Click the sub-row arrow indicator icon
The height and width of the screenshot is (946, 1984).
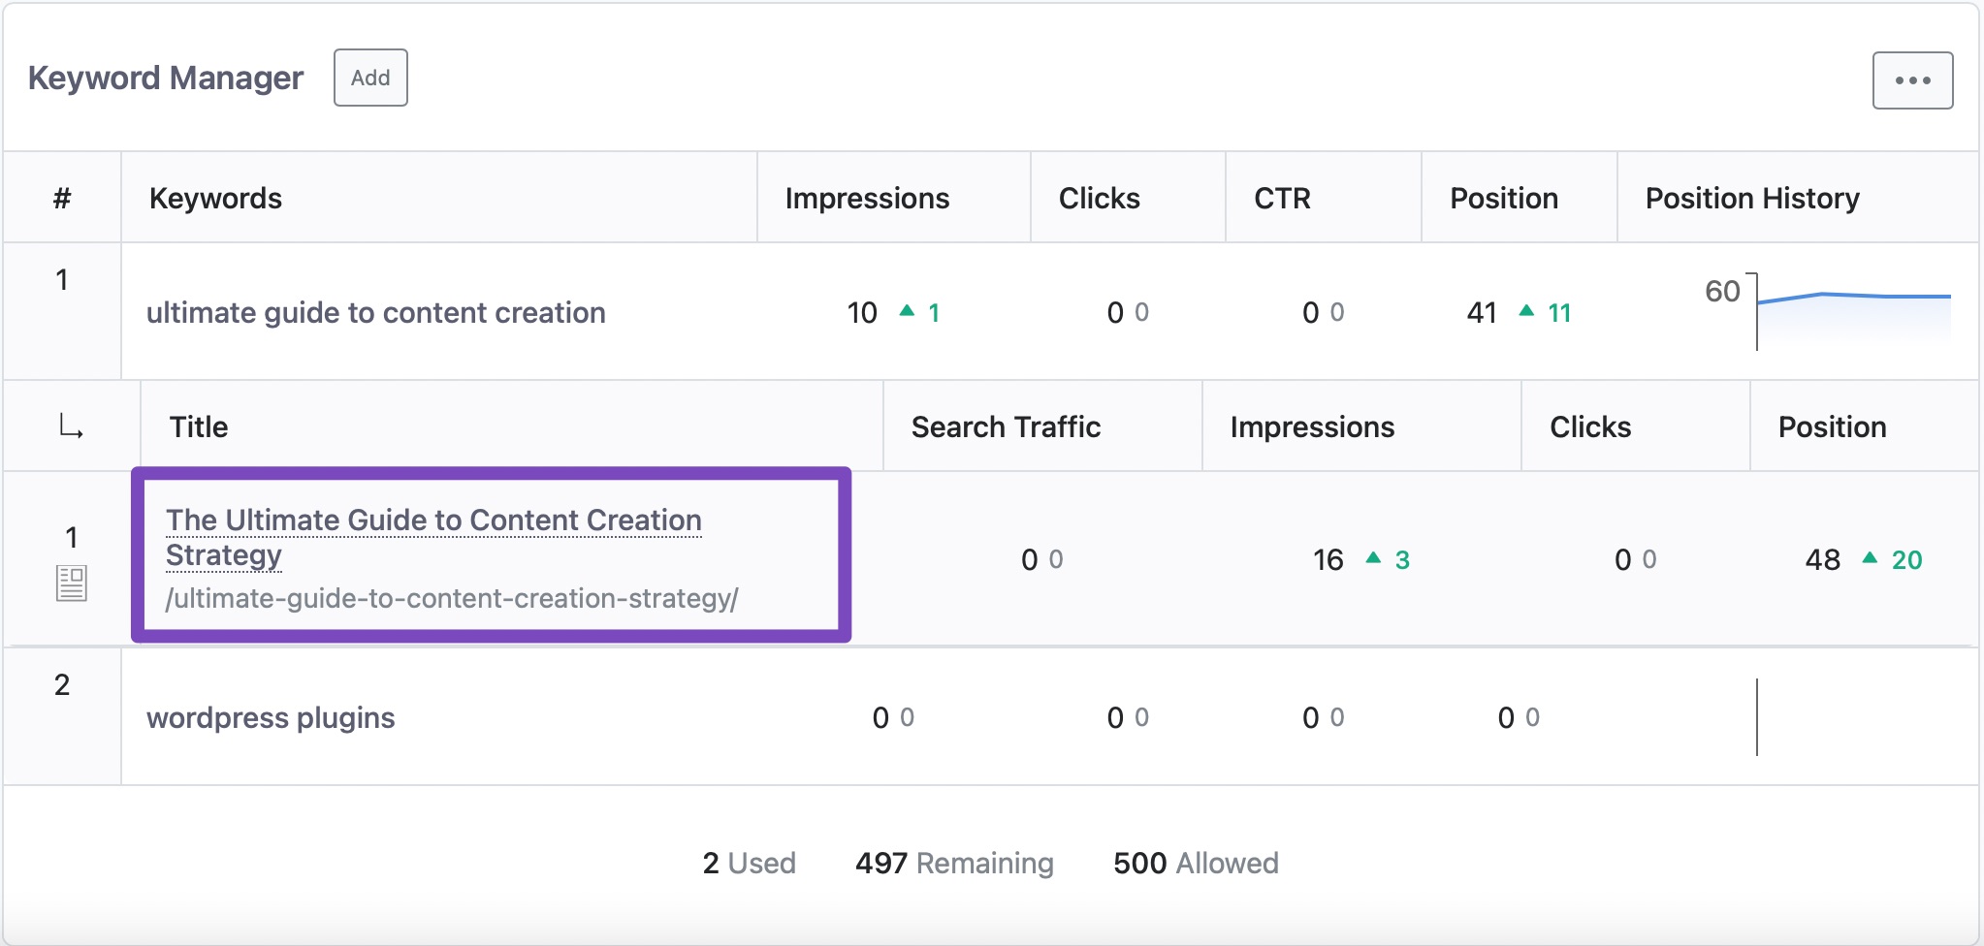coord(71,426)
